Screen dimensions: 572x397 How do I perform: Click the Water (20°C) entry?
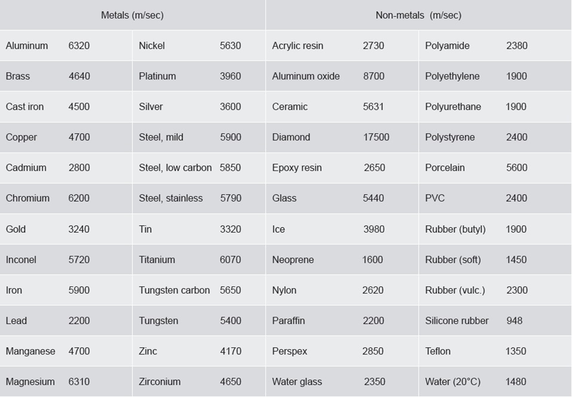(452, 382)
